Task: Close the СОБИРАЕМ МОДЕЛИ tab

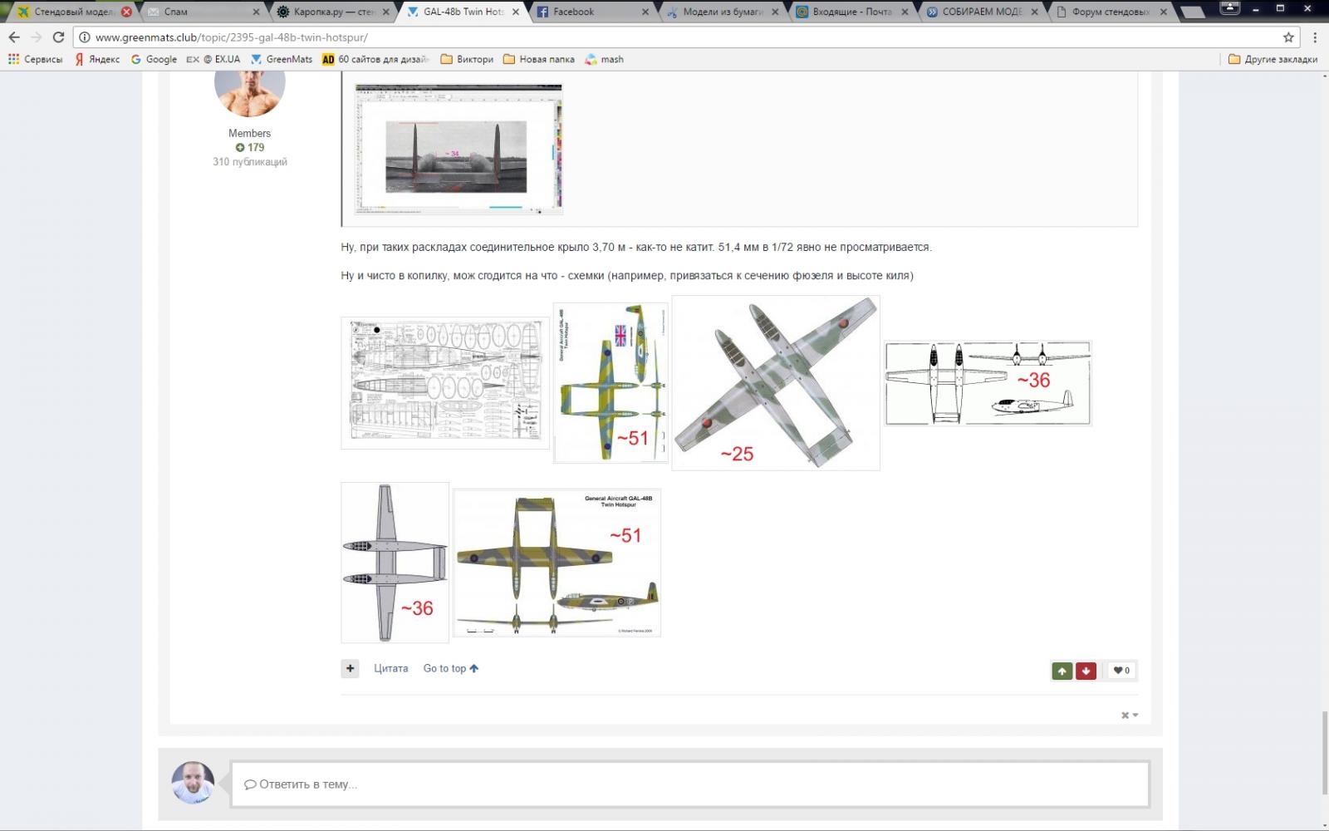Action: pos(1034,12)
